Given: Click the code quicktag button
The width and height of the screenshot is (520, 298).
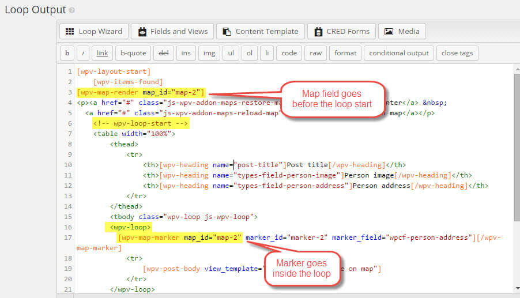Looking at the screenshot, I should click(x=289, y=53).
